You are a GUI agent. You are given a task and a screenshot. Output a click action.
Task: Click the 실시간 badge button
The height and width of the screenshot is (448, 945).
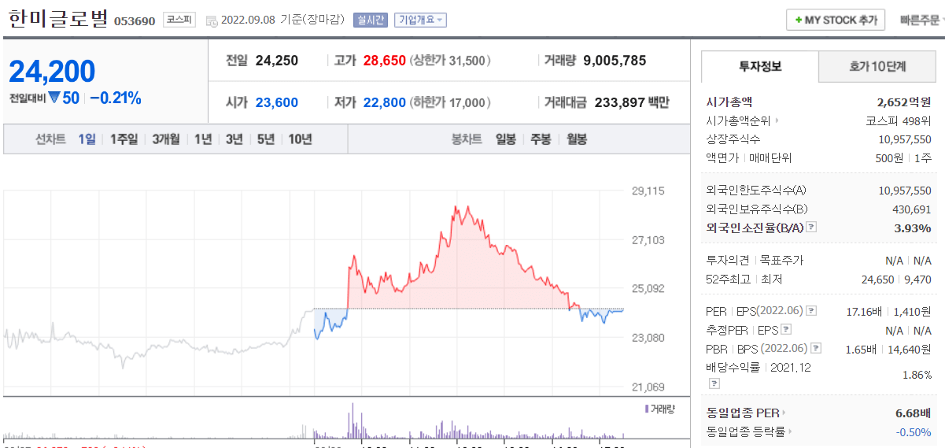click(x=370, y=20)
